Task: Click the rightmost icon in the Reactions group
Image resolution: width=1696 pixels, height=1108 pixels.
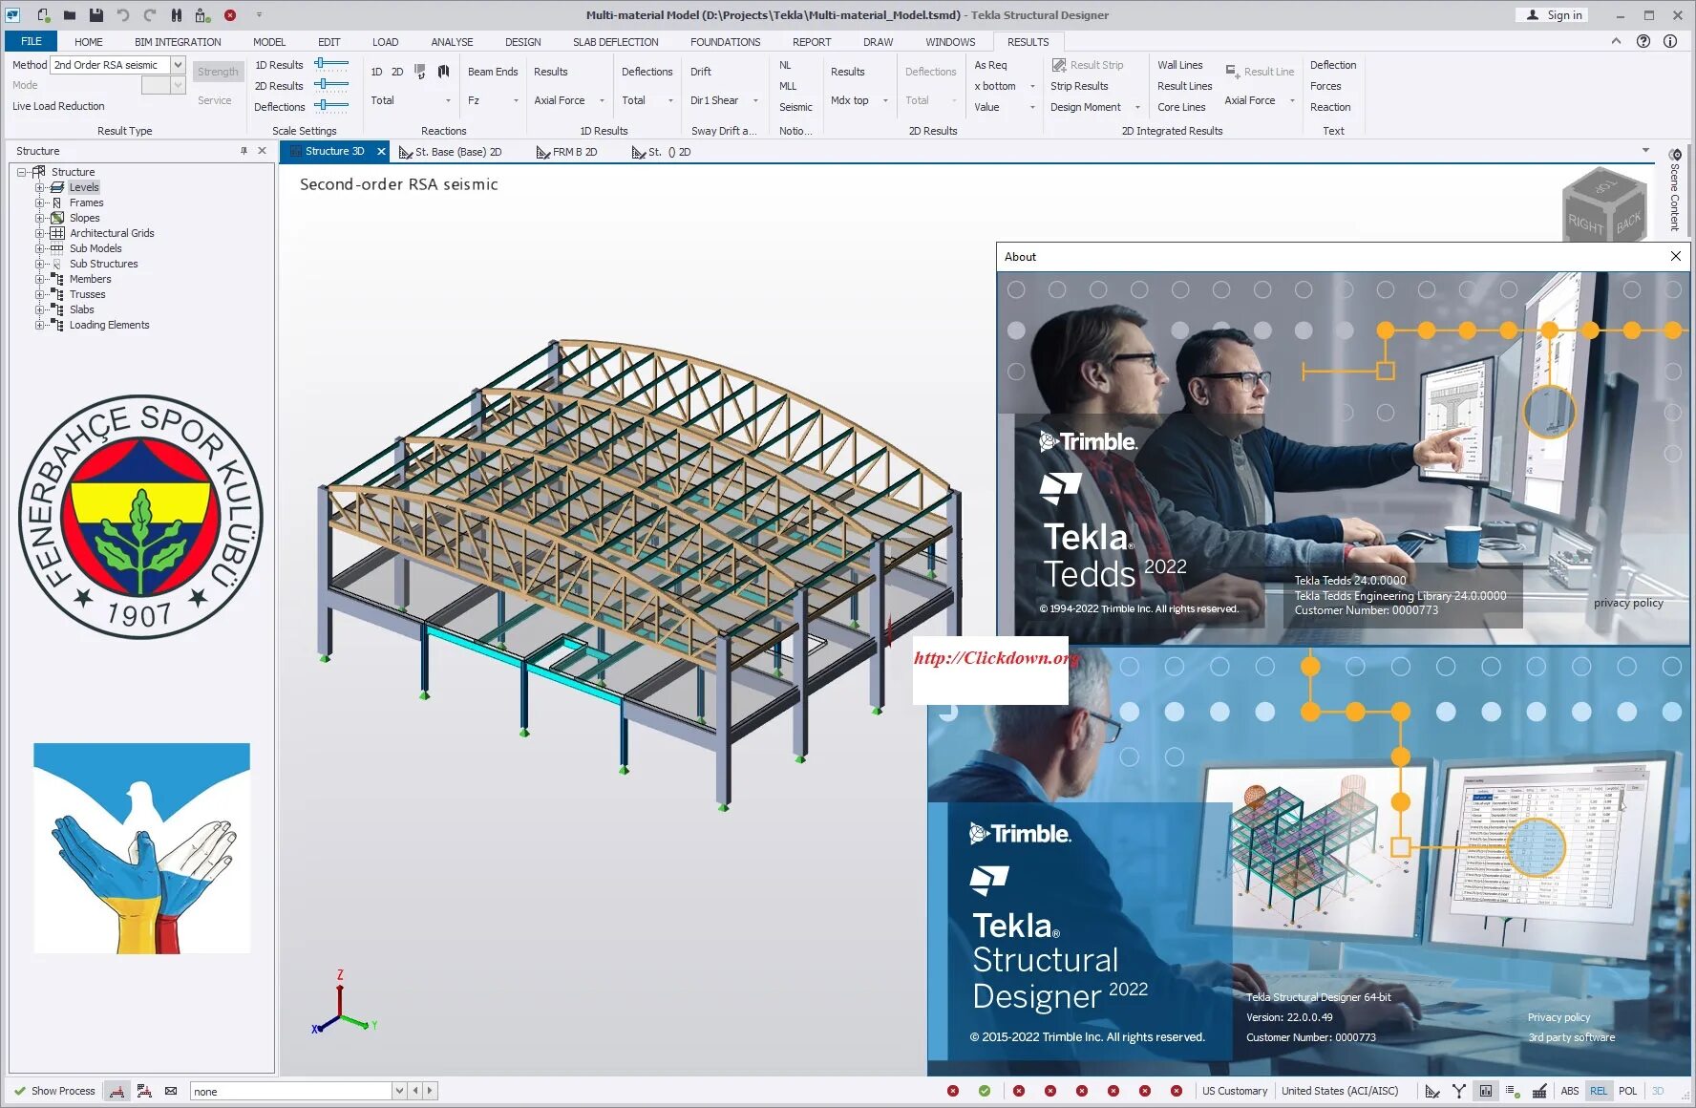Action: click(444, 72)
